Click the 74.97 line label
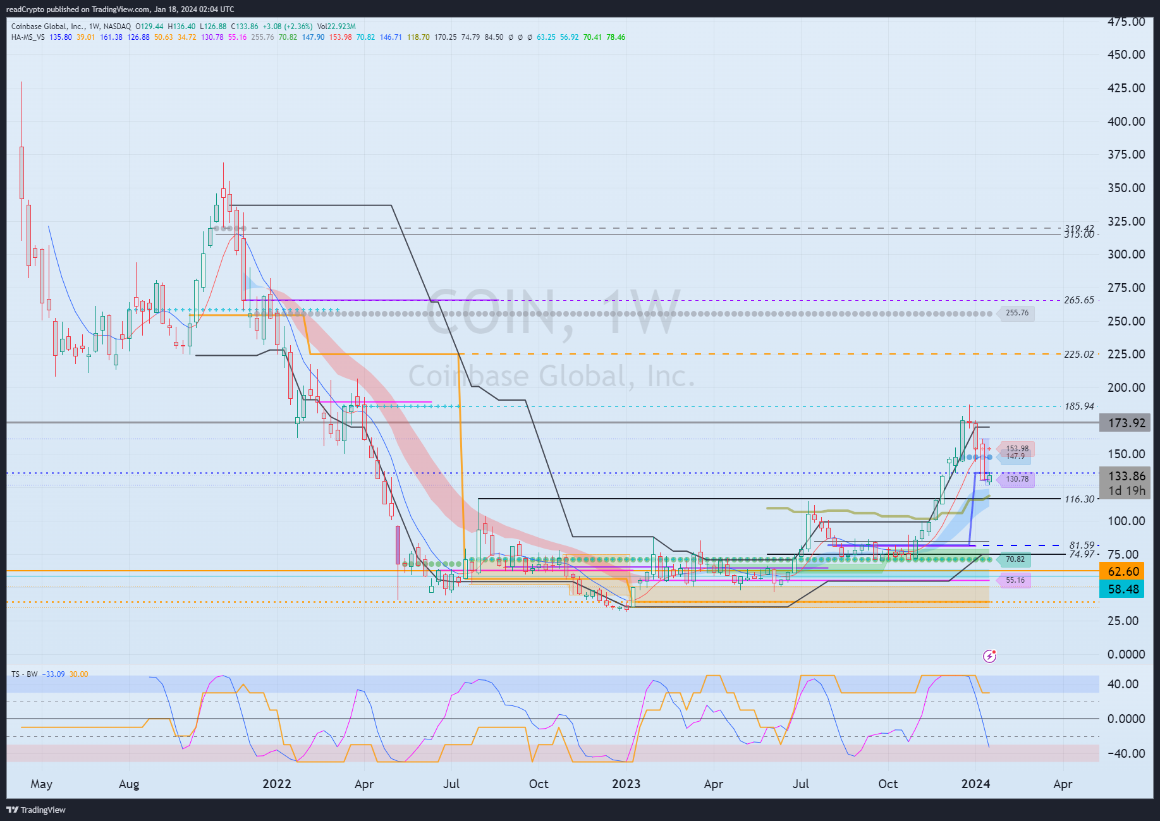Viewport: 1160px width, 821px height. pyautogui.click(x=1081, y=554)
